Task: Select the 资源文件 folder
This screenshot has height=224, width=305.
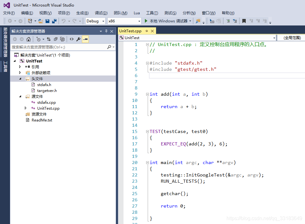Action: [39, 114]
